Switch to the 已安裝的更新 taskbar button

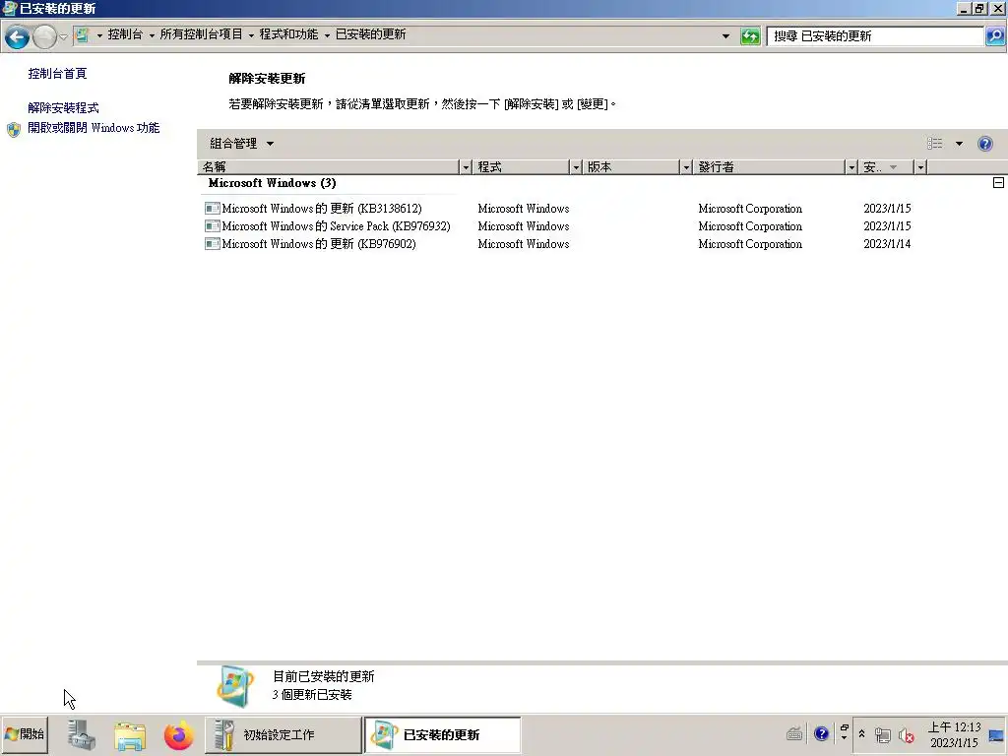point(442,734)
